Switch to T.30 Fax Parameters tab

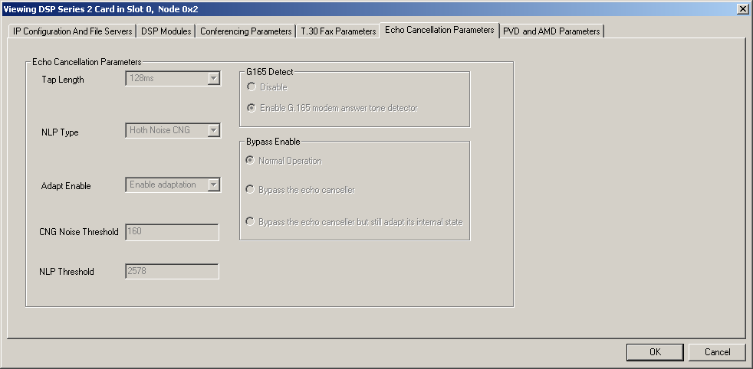(x=338, y=31)
